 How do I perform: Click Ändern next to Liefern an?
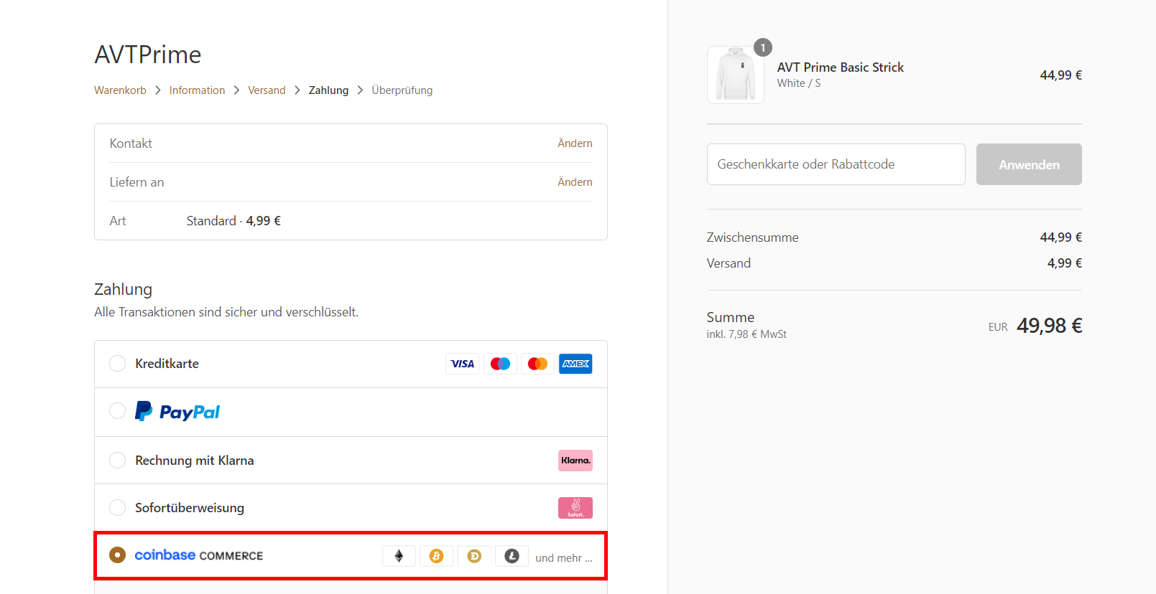tap(575, 182)
